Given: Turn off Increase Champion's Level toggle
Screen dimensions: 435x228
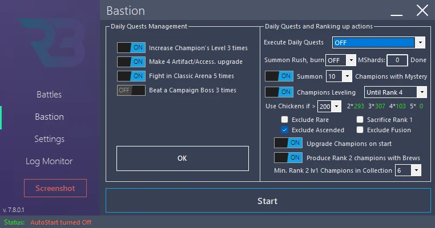Looking at the screenshot, I should [131, 48].
